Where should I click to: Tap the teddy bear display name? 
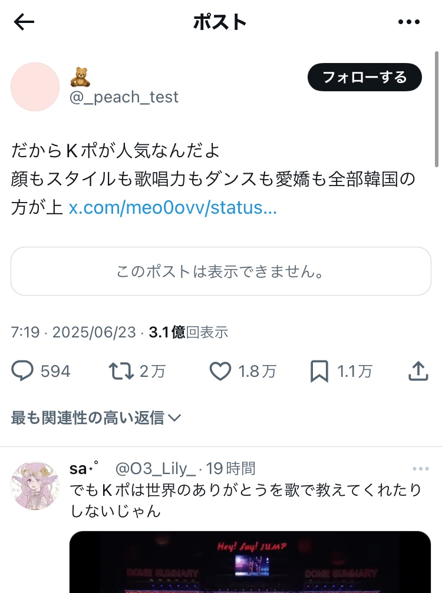(x=80, y=76)
